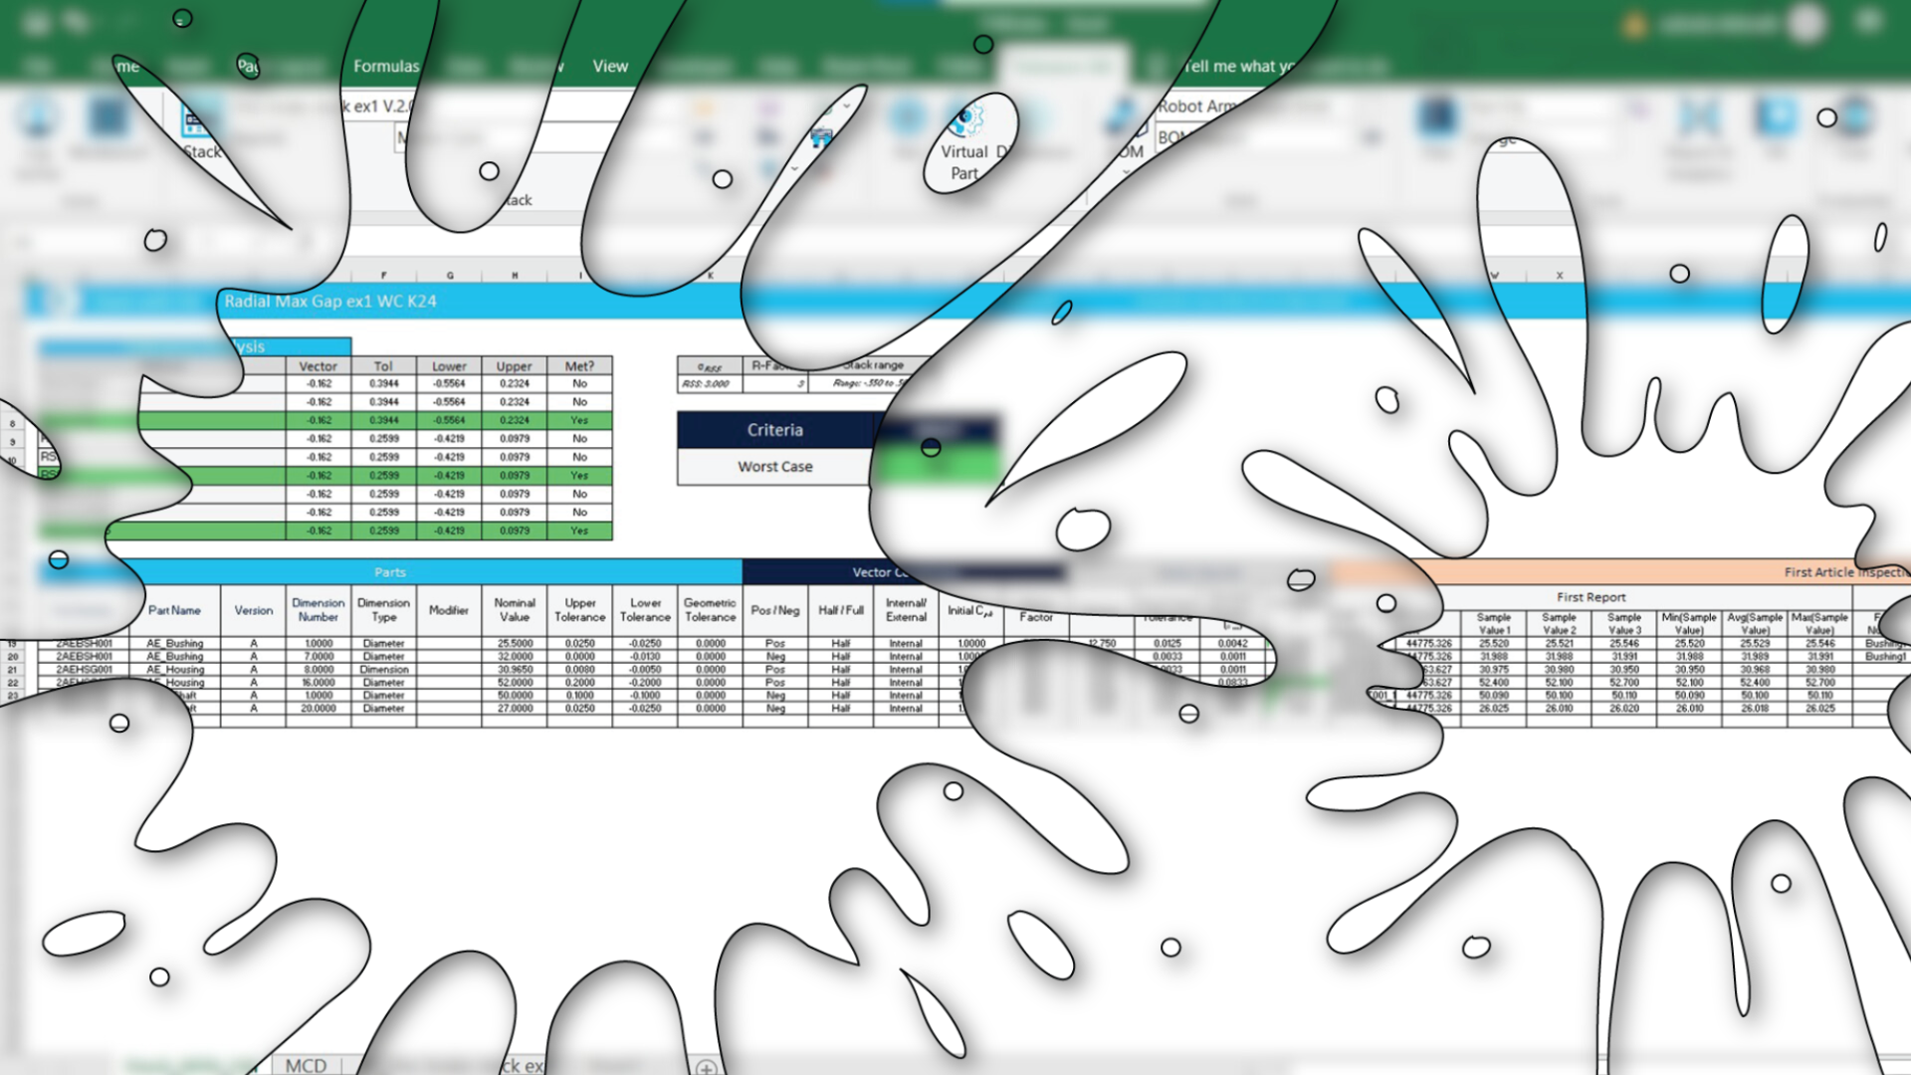The width and height of the screenshot is (1911, 1075).
Task: Select the MCD worksheet tab
Action: click(306, 1065)
